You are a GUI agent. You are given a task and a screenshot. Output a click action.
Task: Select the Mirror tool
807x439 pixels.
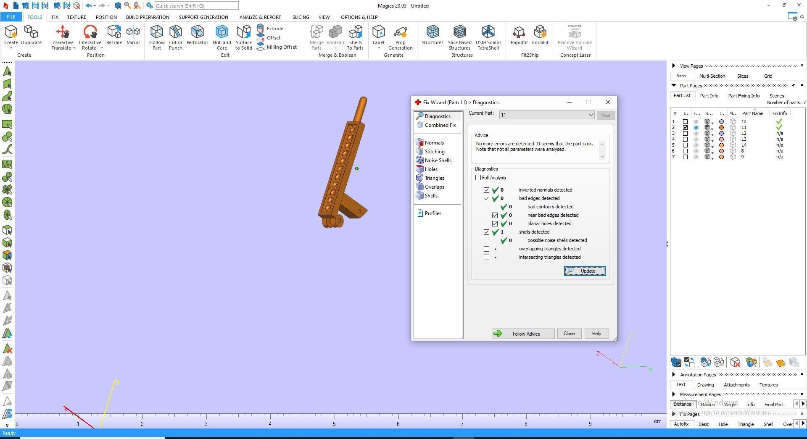click(x=133, y=35)
